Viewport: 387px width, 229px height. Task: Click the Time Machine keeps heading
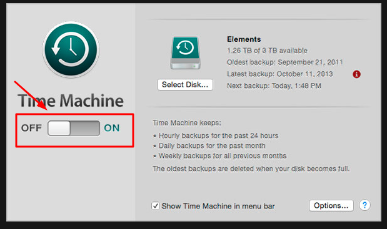point(187,123)
